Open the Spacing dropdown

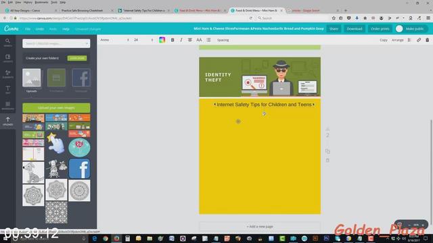point(223,40)
